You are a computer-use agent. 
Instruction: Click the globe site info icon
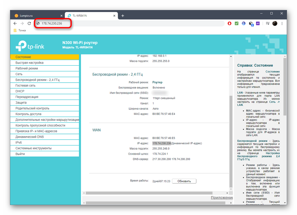tap(38, 23)
